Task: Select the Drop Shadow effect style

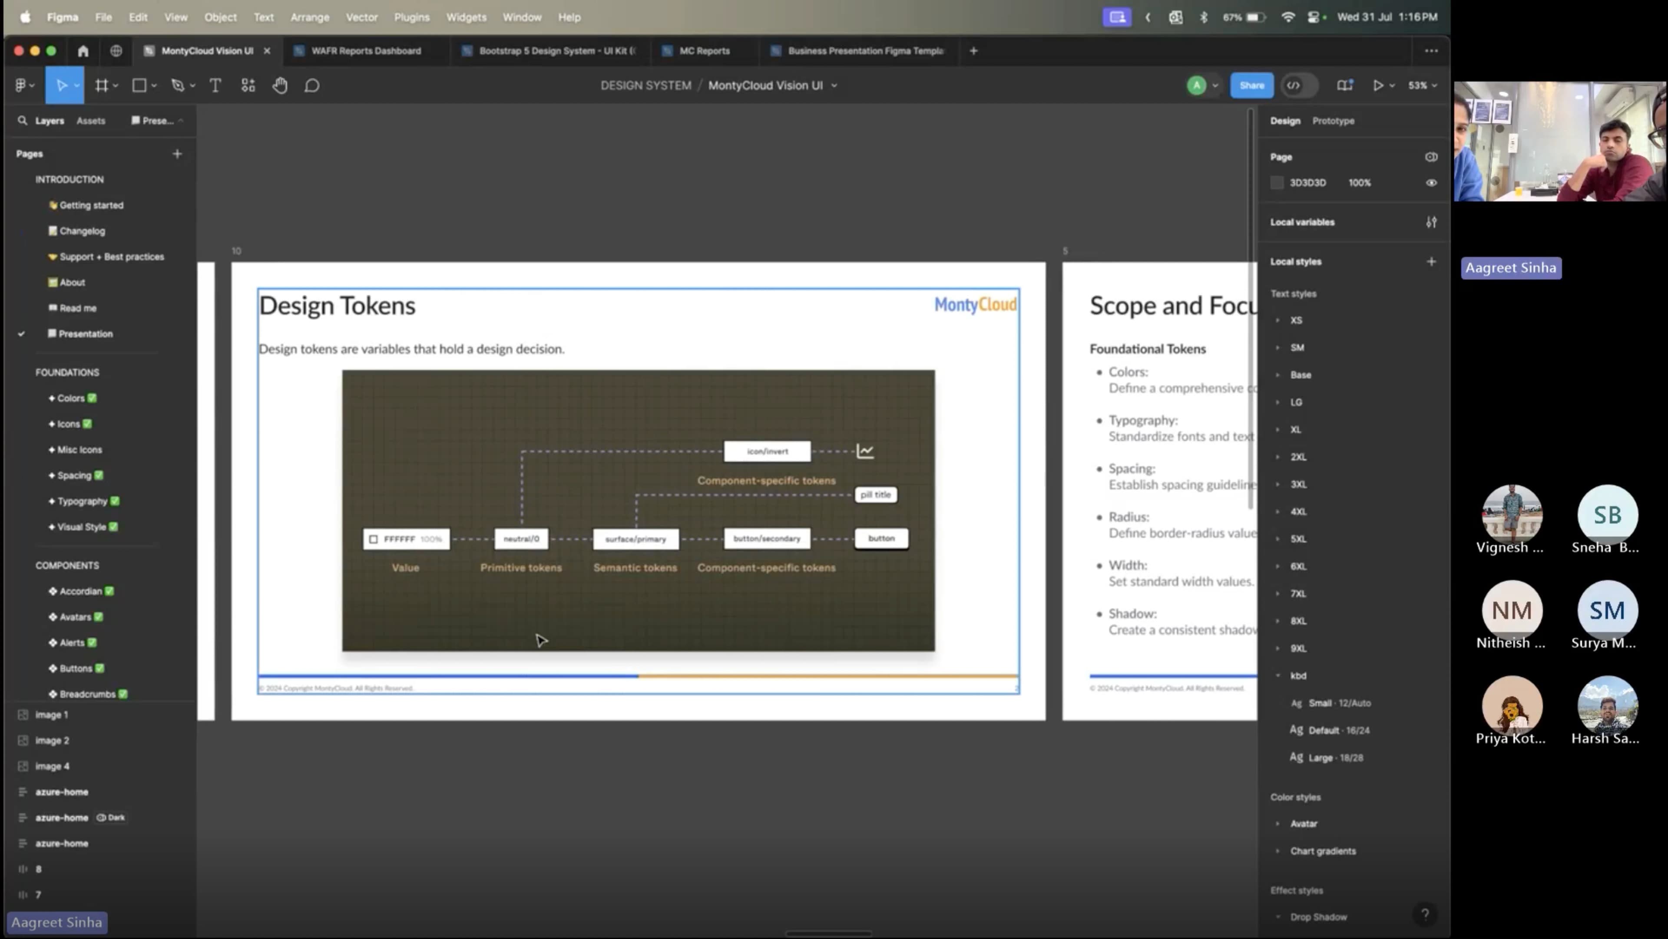Action: (x=1318, y=917)
